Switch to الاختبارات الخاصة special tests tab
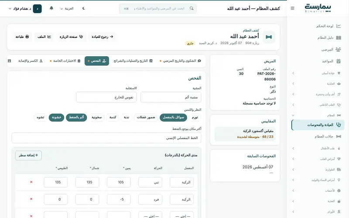 pyautogui.click(x=65, y=61)
